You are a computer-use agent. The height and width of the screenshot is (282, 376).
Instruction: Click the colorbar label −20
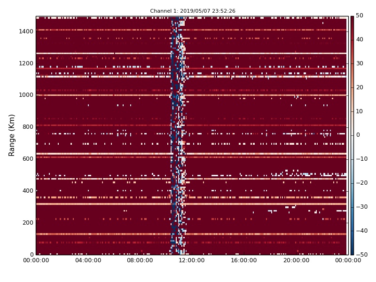361,183
